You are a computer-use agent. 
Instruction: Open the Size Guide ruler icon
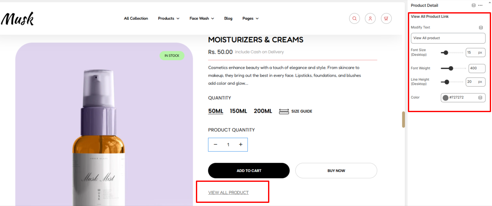(x=284, y=111)
